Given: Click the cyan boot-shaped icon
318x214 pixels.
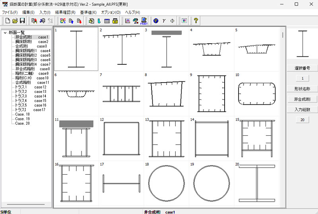Looking at the screenshot, I should (x=99, y=21).
